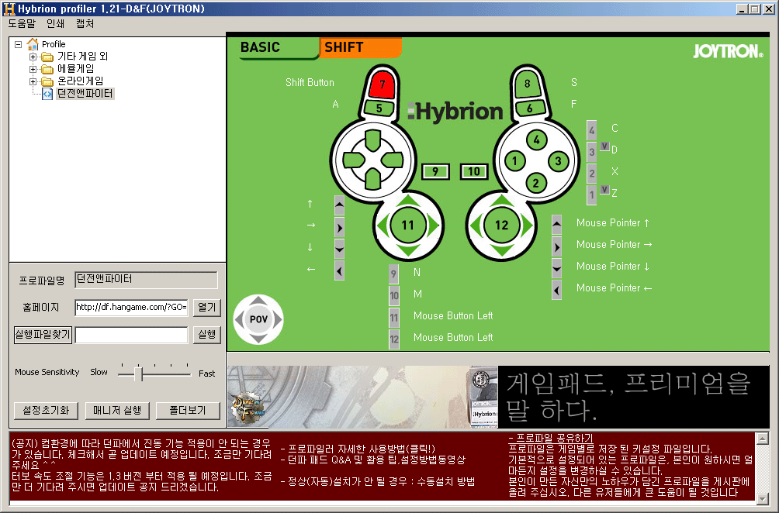779x513 pixels.
Task: Click notice panel scroll up arrow
Action: point(762,439)
